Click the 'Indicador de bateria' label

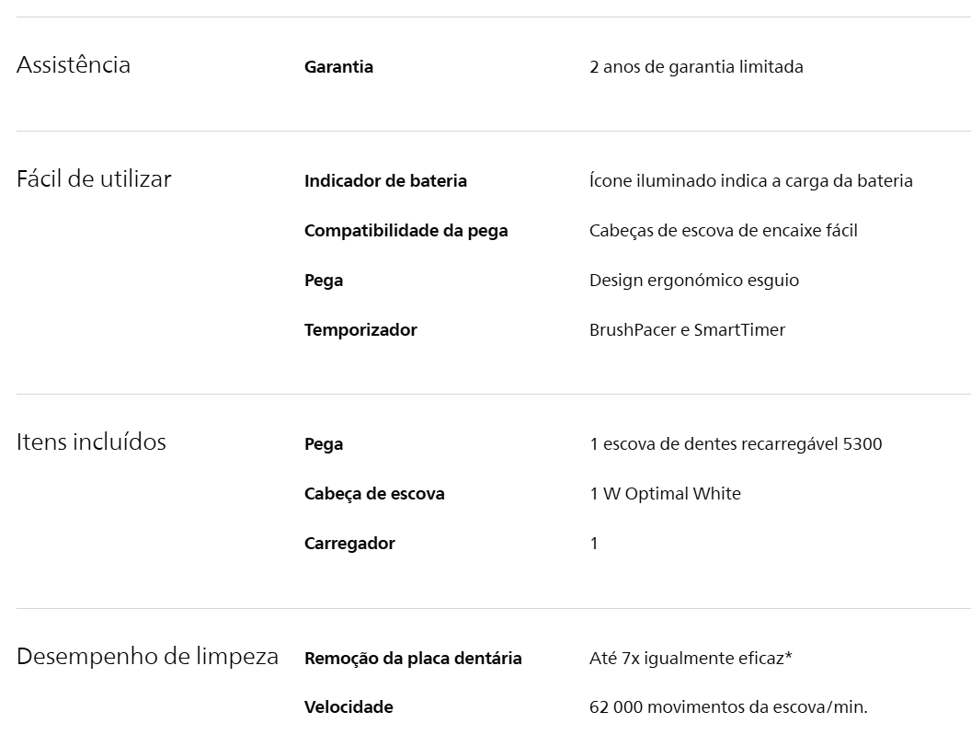pos(385,181)
